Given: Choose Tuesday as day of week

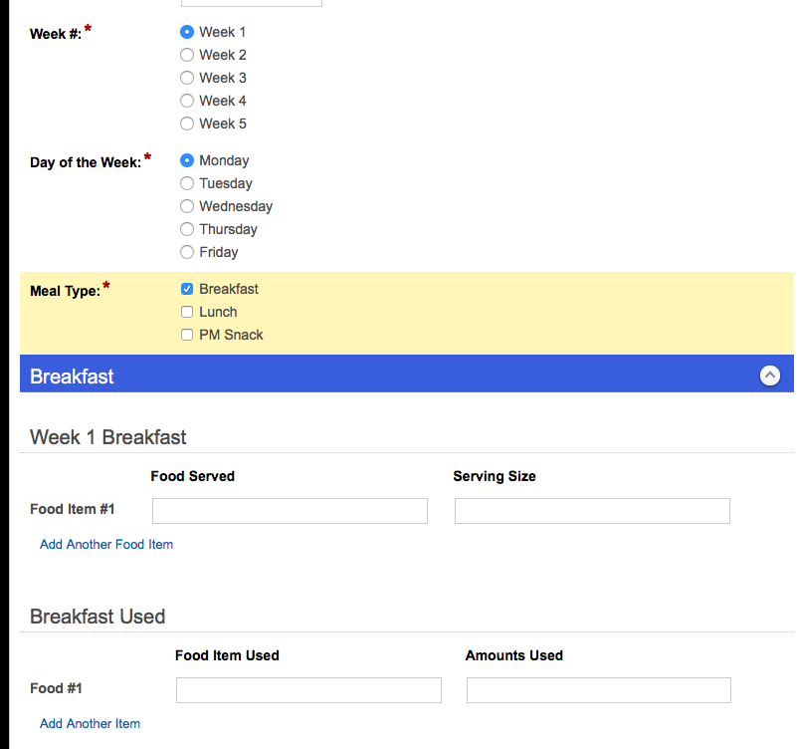Looking at the screenshot, I should (x=187, y=183).
